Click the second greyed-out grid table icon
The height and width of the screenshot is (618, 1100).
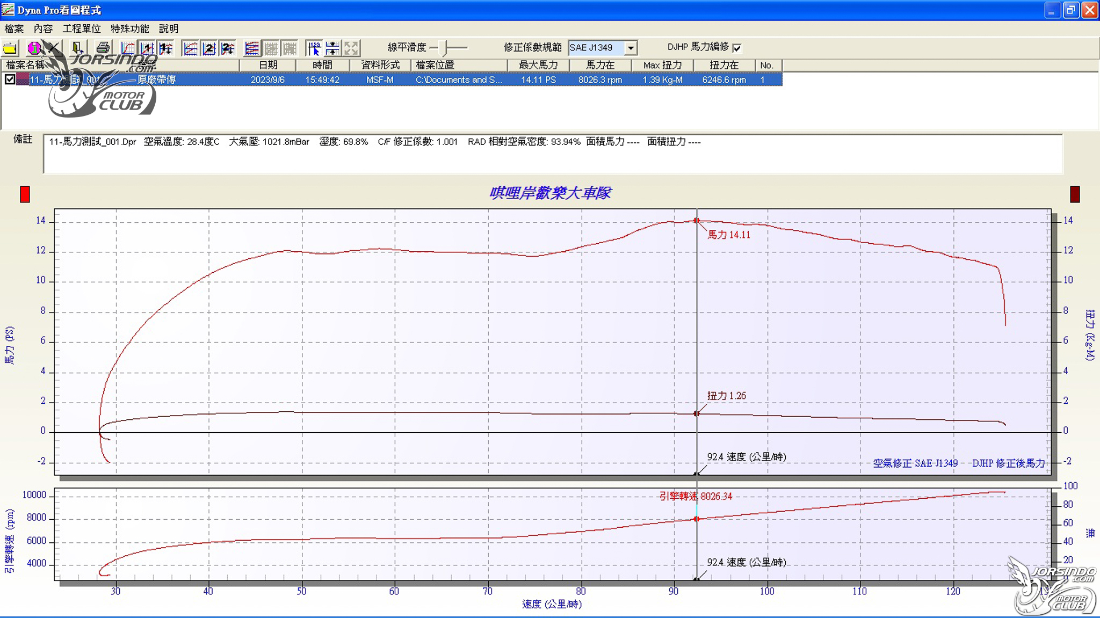[290, 48]
